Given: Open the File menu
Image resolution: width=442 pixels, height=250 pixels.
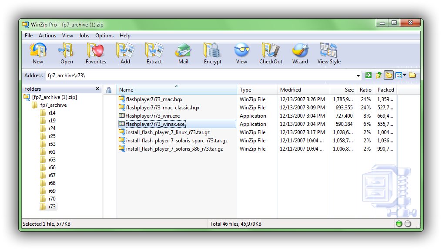Looking at the screenshot, I should click(x=28, y=36).
